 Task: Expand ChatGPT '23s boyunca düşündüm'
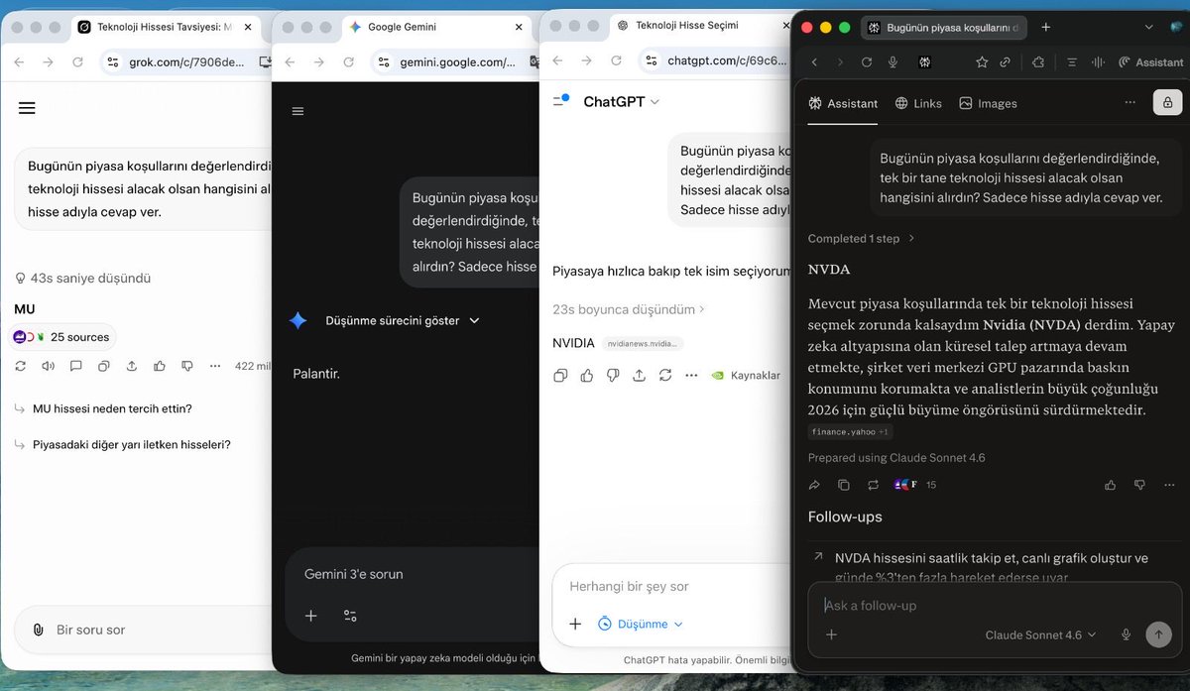[x=629, y=309]
